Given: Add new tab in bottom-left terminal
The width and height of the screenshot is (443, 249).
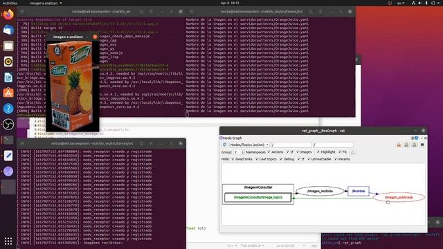Looking at the screenshot, I should (22, 143).
